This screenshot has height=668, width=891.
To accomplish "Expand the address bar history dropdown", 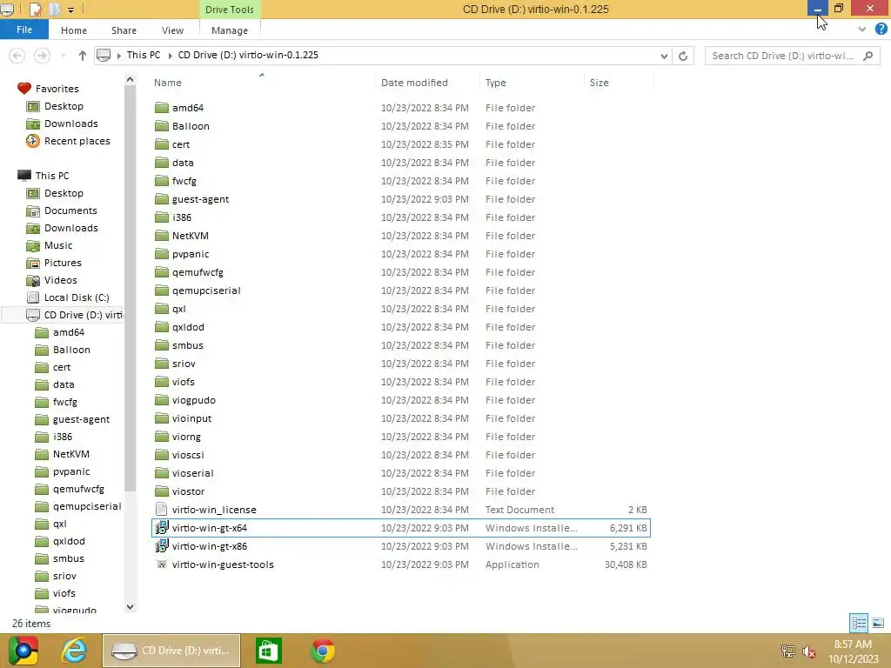I will coord(664,56).
